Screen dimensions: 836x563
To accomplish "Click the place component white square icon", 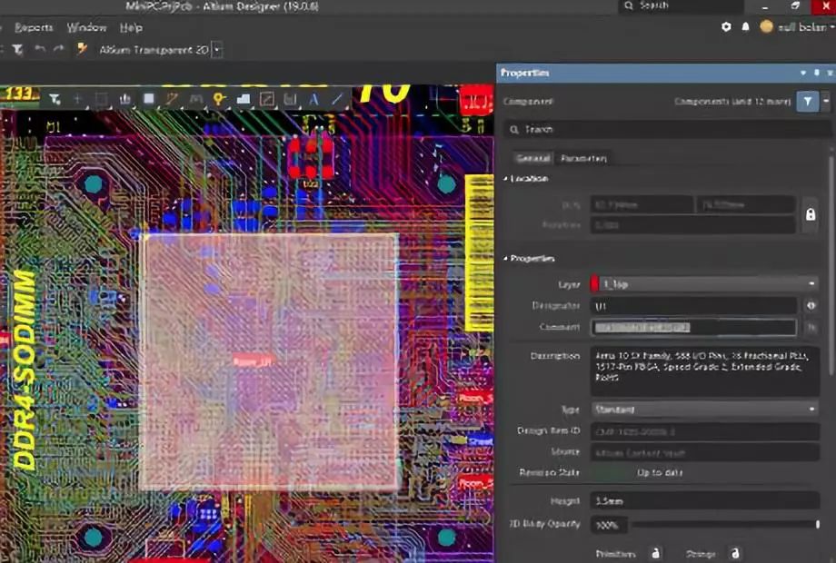I will pyautogui.click(x=149, y=99).
